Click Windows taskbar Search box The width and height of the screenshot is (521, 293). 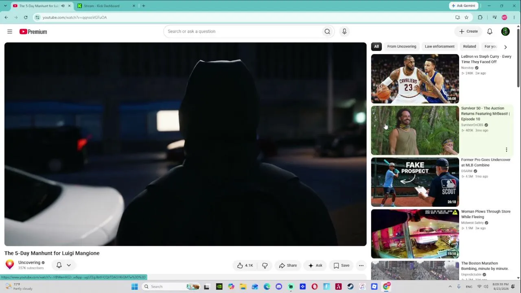coord(171,286)
